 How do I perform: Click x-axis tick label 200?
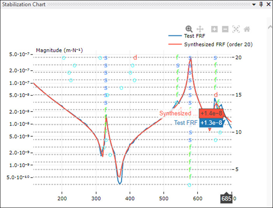(62, 198)
